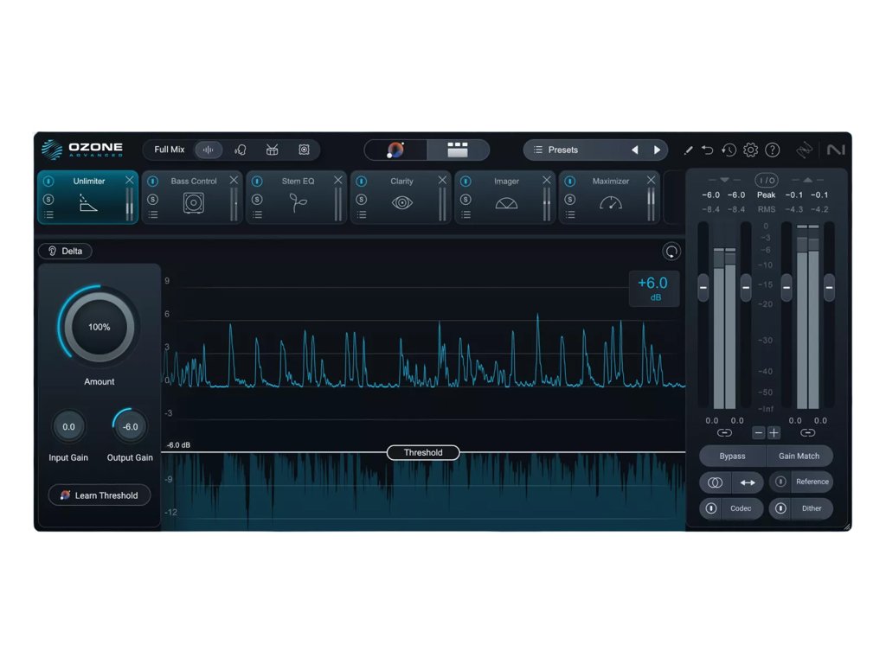Screen dimensions: 886x664
Task: Select the bass stem focus icon
Action: [x=304, y=150]
